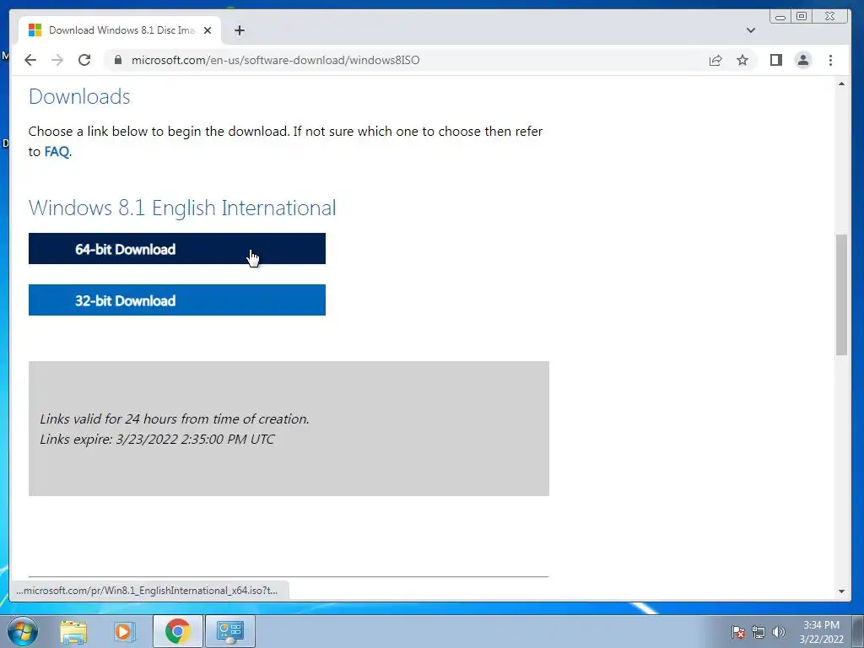This screenshot has width=864, height=648.
Task: Bookmark this page with the star
Action: coord(742,60)
